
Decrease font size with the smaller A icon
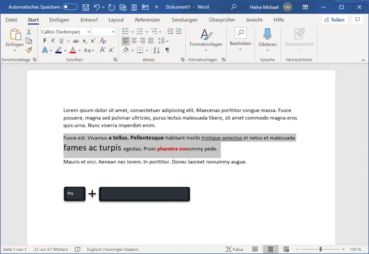pos(111,50)
